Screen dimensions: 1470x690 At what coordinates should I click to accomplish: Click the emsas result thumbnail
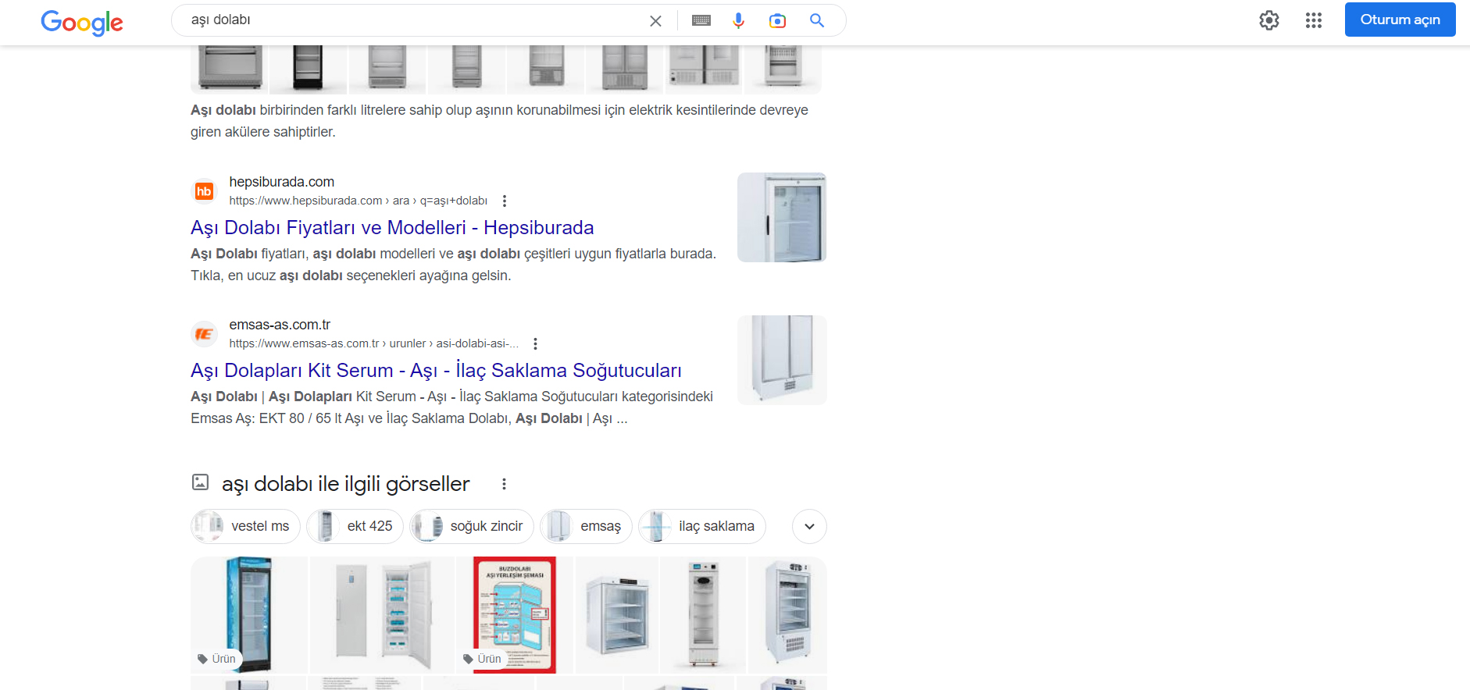[x=782, y=360]
